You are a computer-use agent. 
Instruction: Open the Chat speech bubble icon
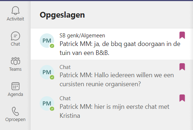(x=16, y=36)
